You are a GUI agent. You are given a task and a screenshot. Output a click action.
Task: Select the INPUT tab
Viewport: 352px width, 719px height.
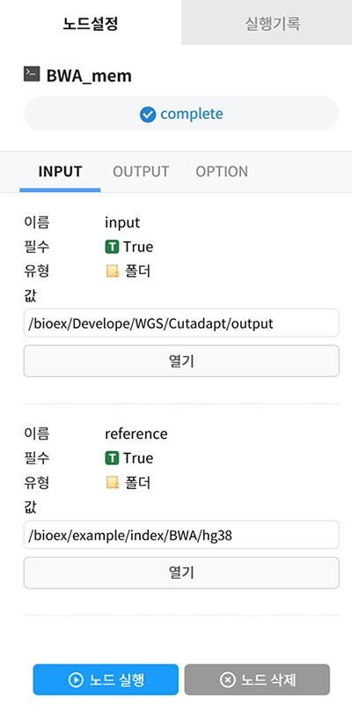pos(60,172)
